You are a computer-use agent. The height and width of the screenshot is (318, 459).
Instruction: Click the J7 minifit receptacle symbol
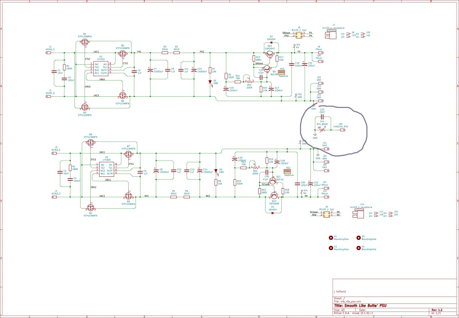pyautogui.click(x=331, y=34)
